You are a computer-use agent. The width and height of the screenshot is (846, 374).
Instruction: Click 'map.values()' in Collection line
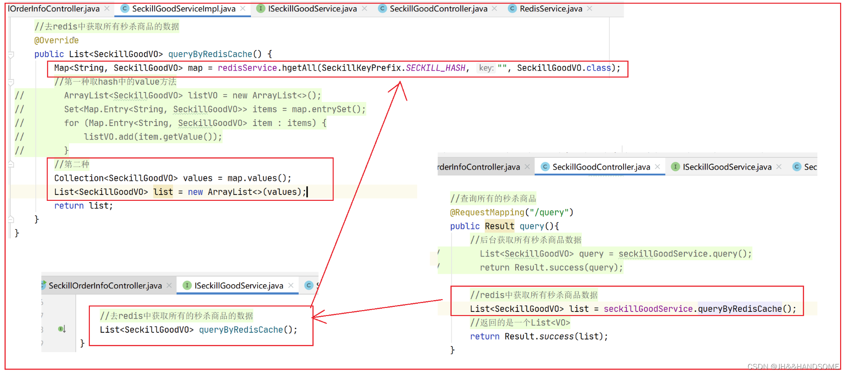pyautogui.click(x=257, y=178)
